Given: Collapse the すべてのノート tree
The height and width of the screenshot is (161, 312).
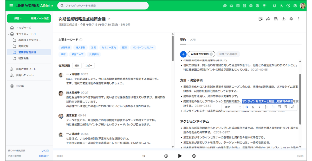Looking at the screenshot, I should tap(9, 34).
